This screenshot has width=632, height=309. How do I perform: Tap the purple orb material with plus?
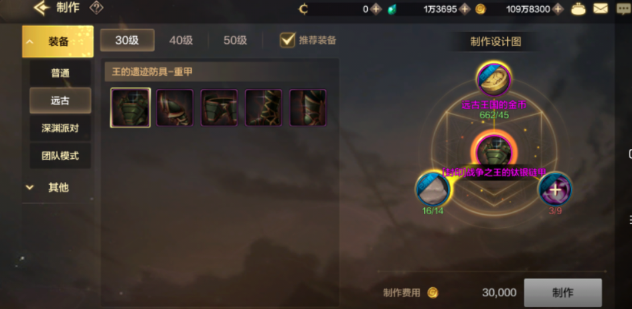(555, 189)
